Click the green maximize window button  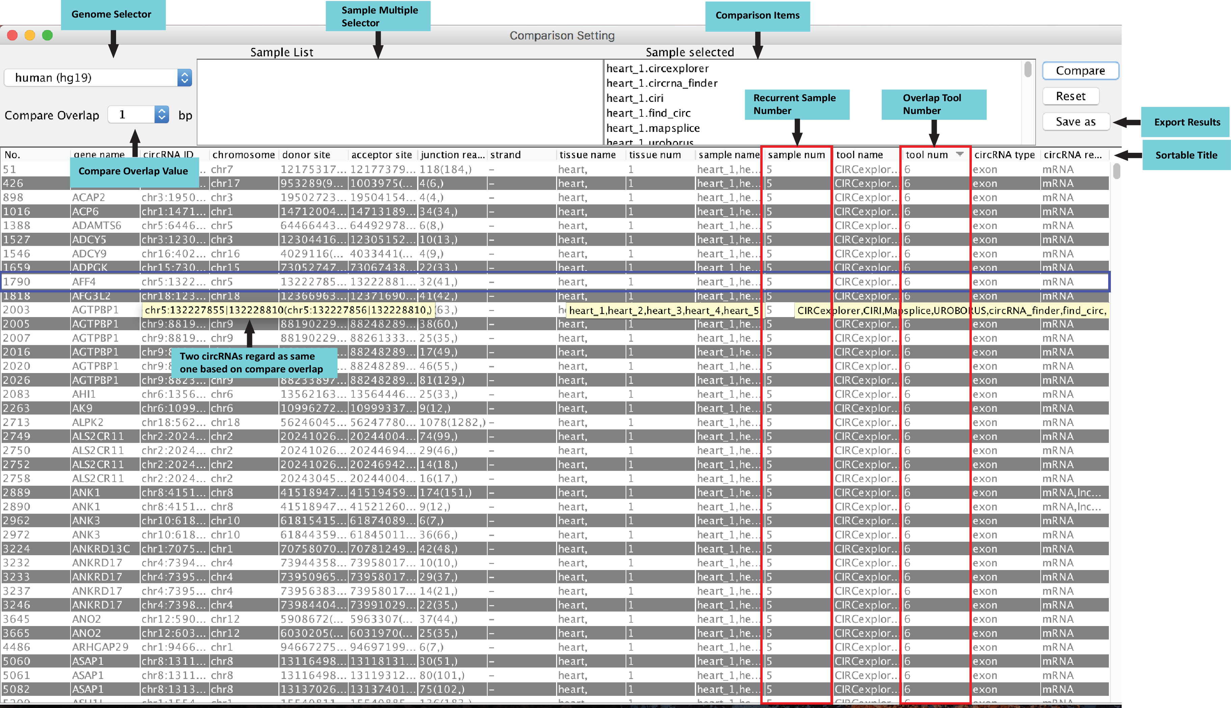click(47, 35)
